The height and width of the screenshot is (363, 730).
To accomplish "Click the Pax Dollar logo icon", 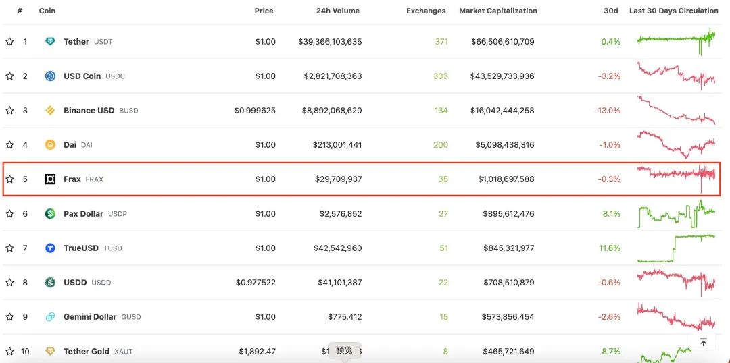I will pyautogui.click(x=50, y=214).
